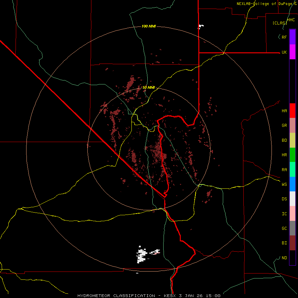Click the light green RA legend swatch
The width and height of the screenshot is (298, 298).
click(x=292, y=170)
